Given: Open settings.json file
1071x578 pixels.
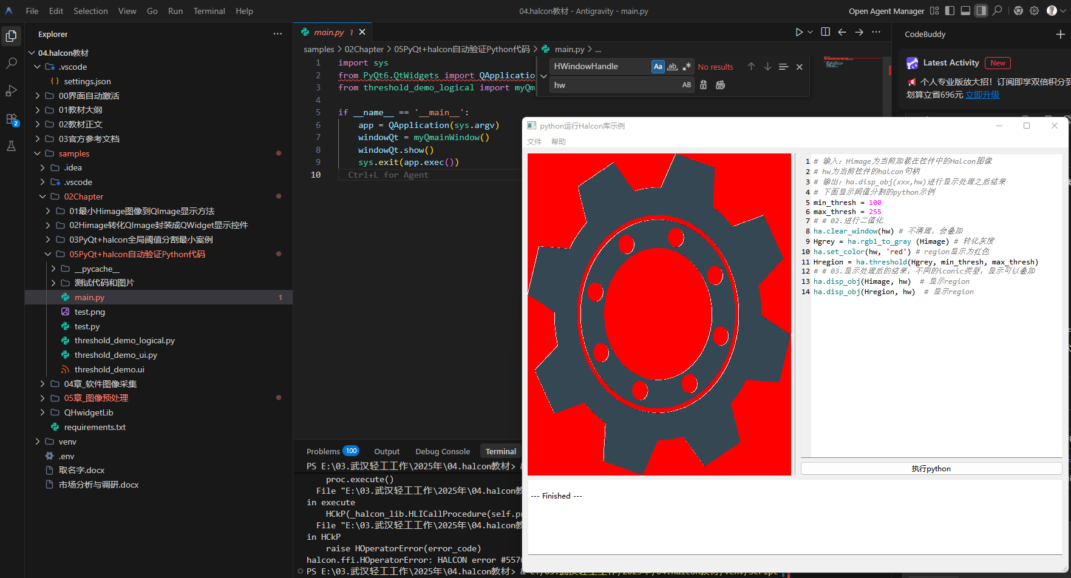Looking at the screenshot, I should click(x=87, y=81).
